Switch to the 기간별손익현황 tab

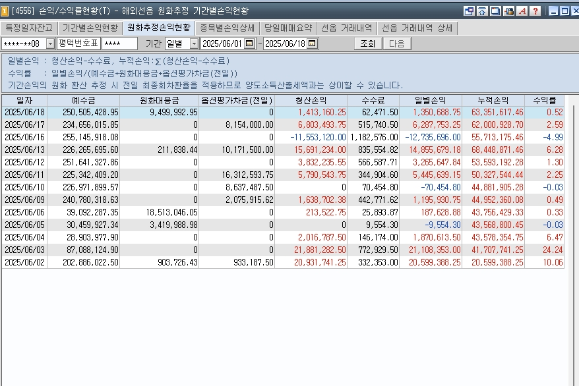[90, 28]
